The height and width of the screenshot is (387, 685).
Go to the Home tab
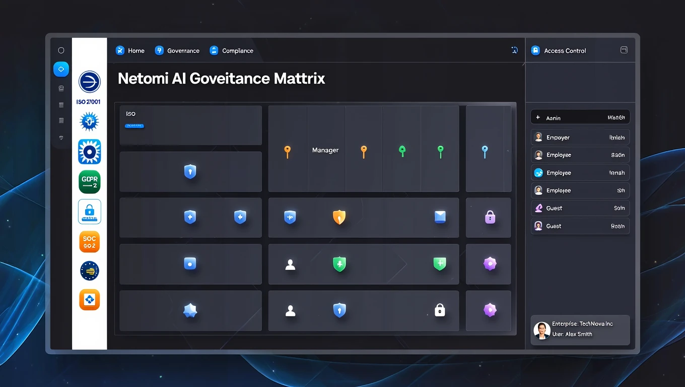[x=130, y=50]
